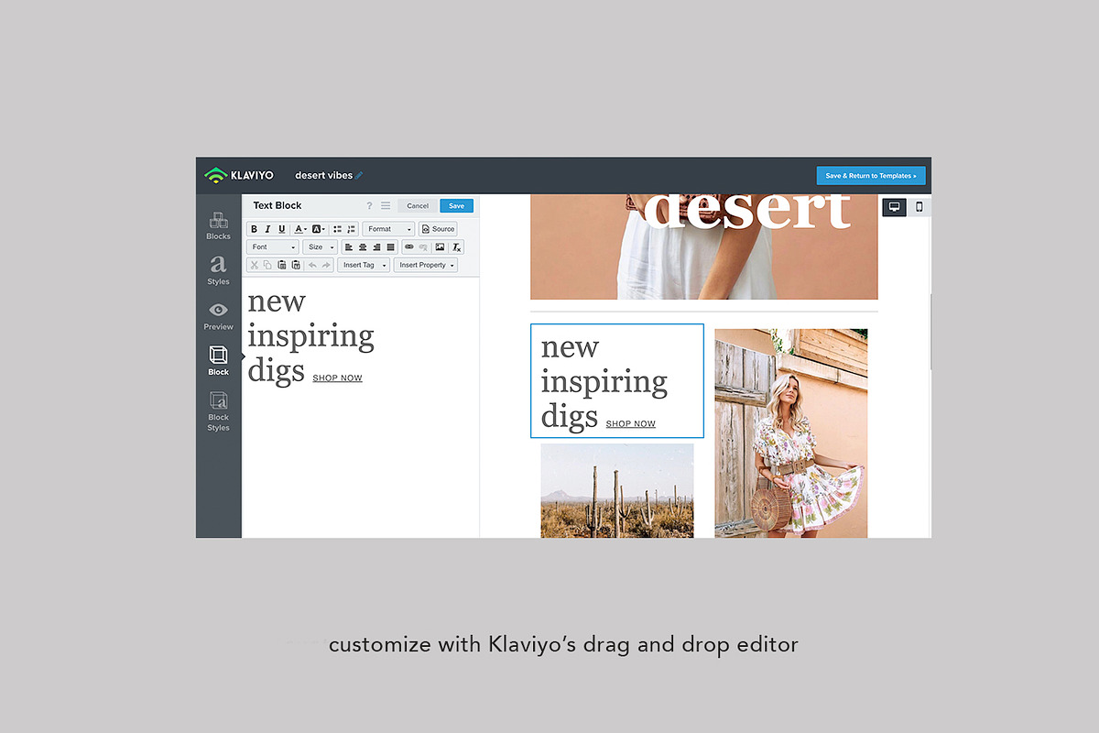
Task: Click in the editor text 'new inspiring digs'
Action: tap(310, 336)
